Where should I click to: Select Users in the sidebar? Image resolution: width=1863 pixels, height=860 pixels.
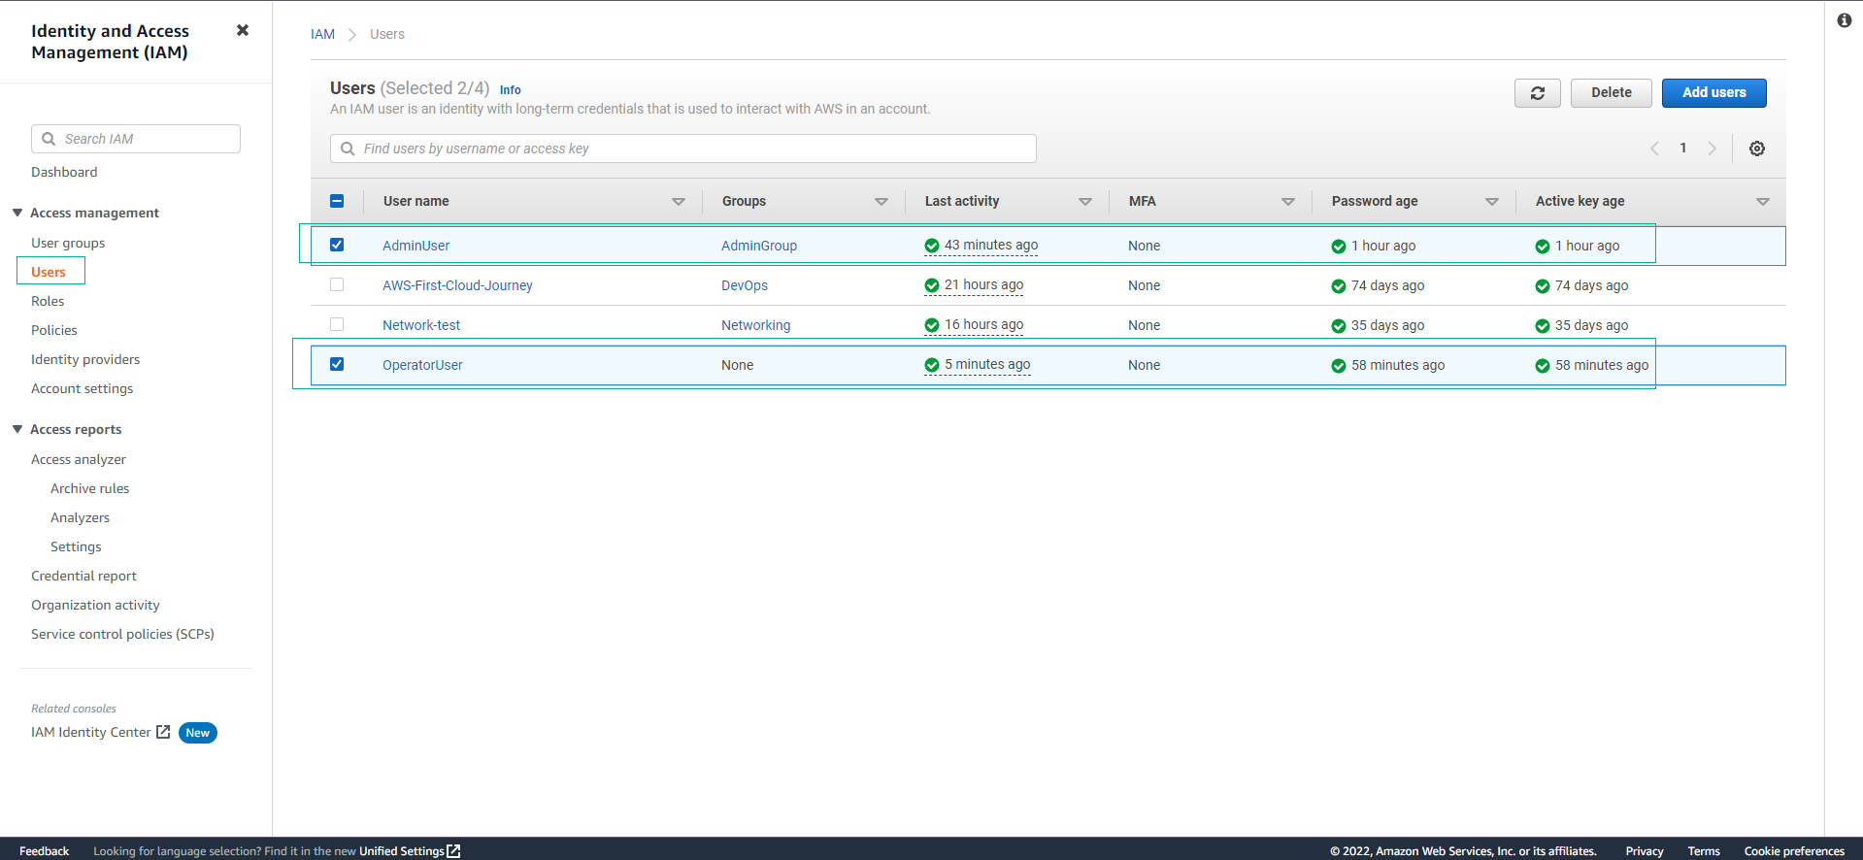(x=49, y=272)
